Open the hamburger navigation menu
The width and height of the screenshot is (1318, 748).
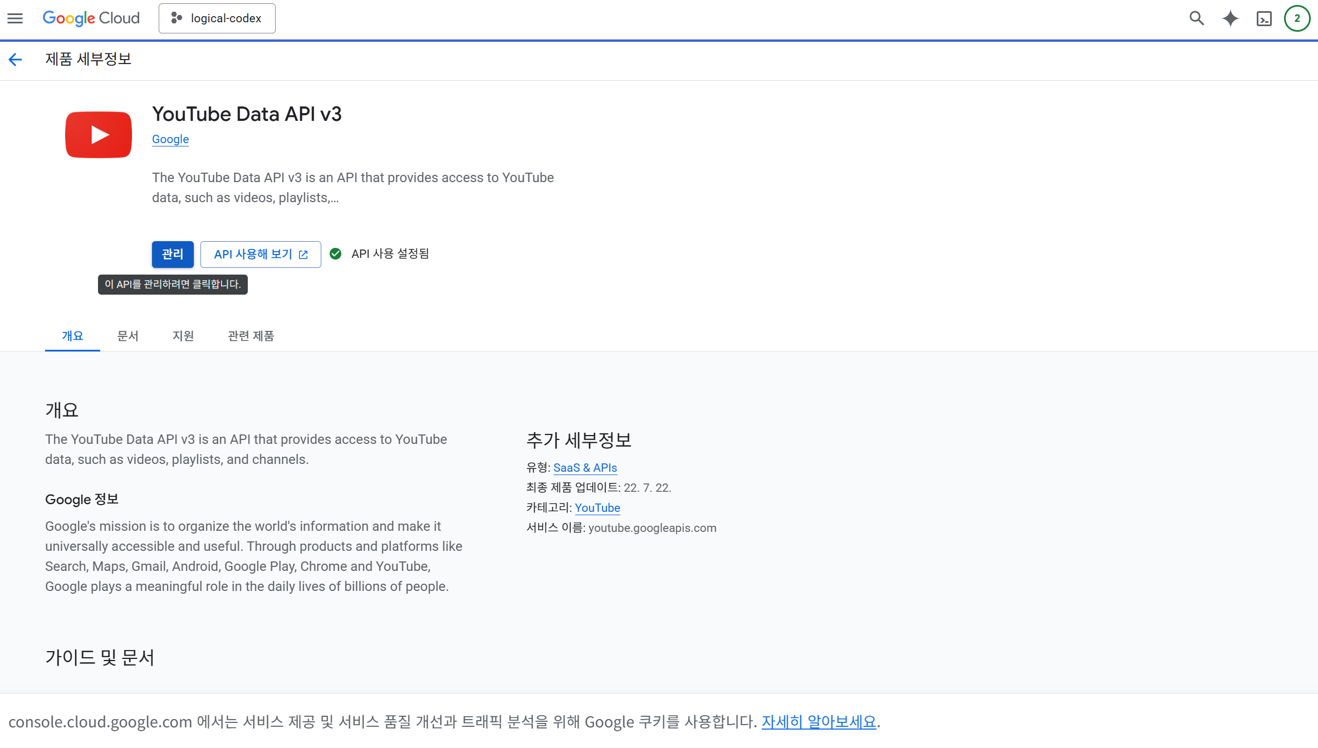tap(15, 18)
